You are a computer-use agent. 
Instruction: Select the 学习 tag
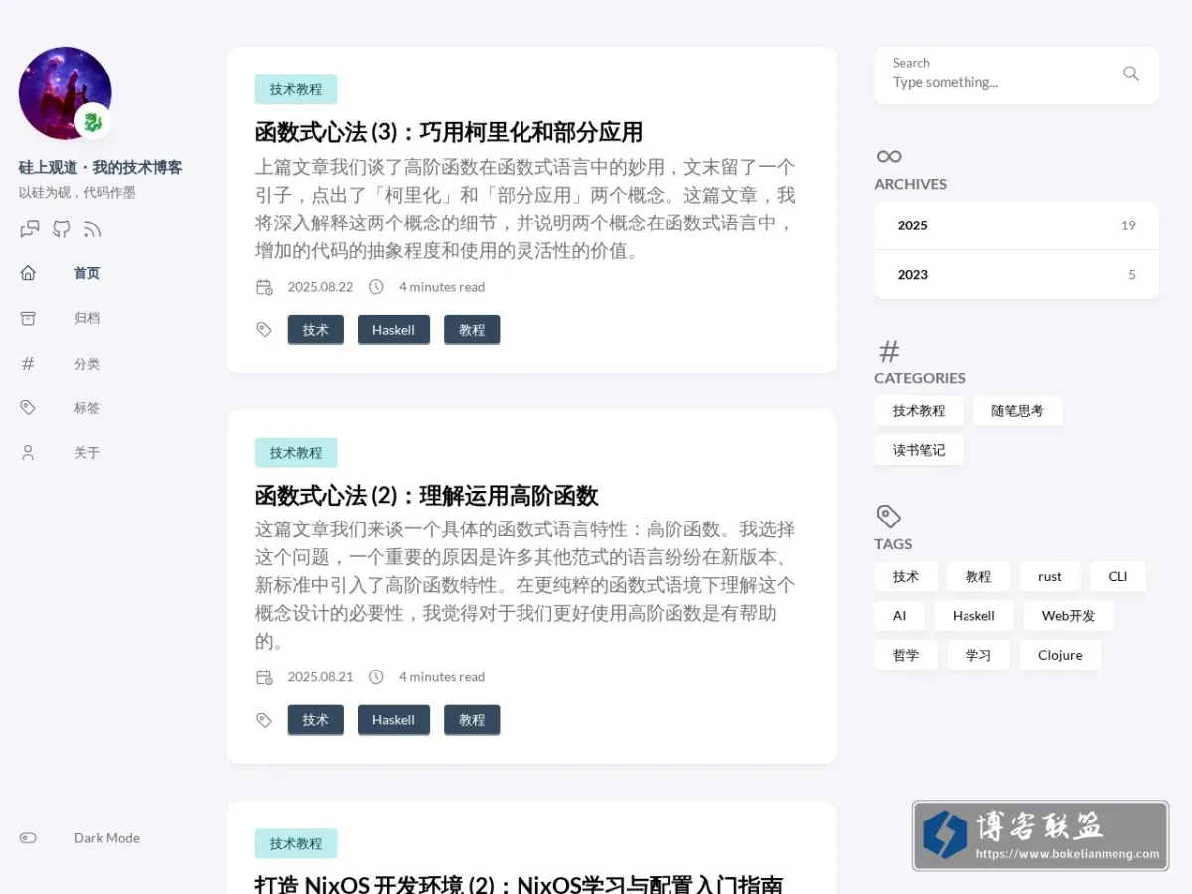(978, 655)
